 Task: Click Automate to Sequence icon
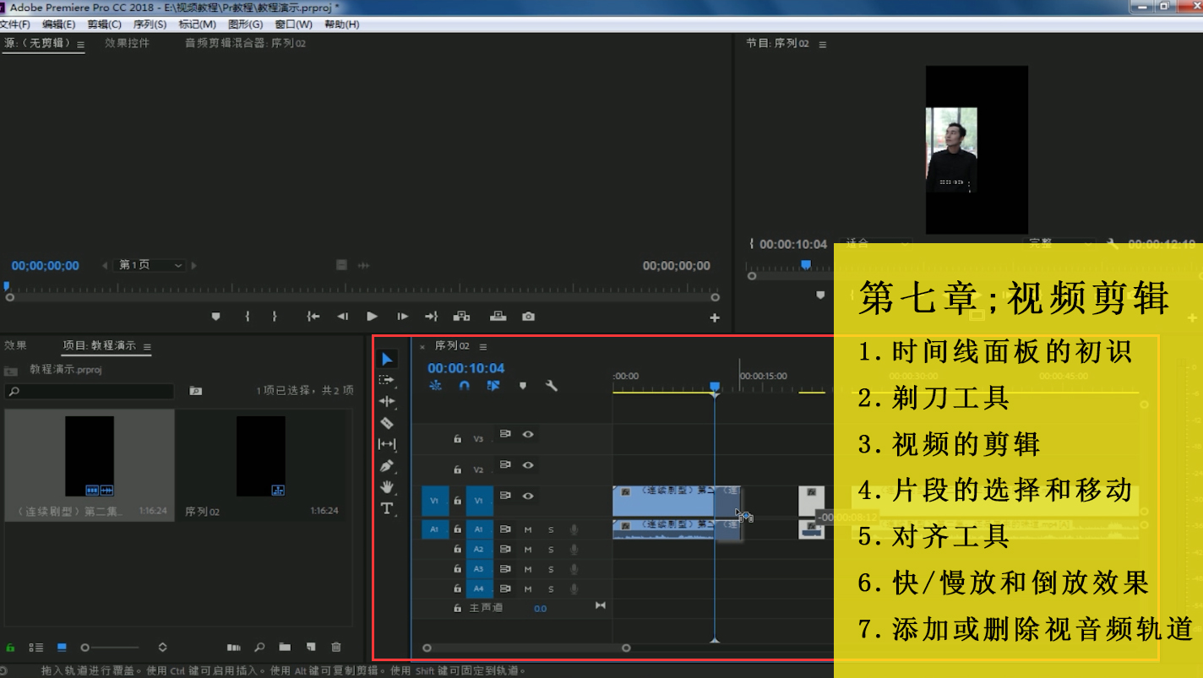(x=234, y=648)
